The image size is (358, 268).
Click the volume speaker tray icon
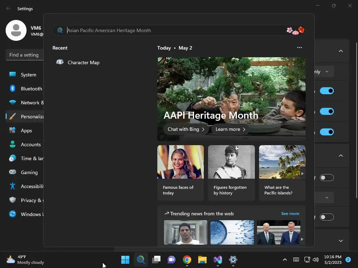pyautogui.click(x=316, y=260)
